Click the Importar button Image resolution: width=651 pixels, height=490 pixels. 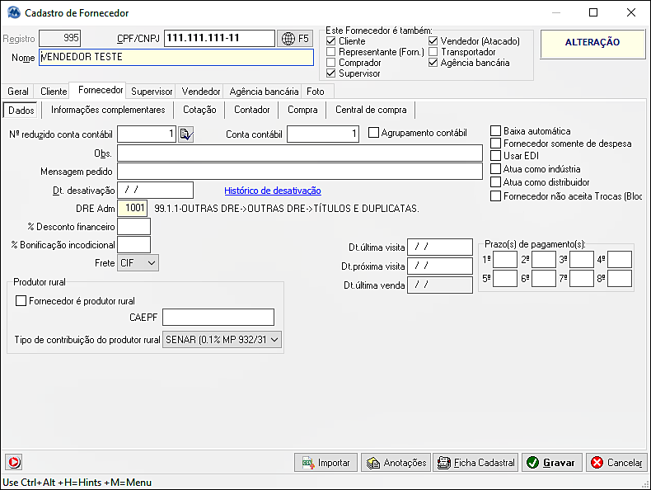[x=326, y=463]
